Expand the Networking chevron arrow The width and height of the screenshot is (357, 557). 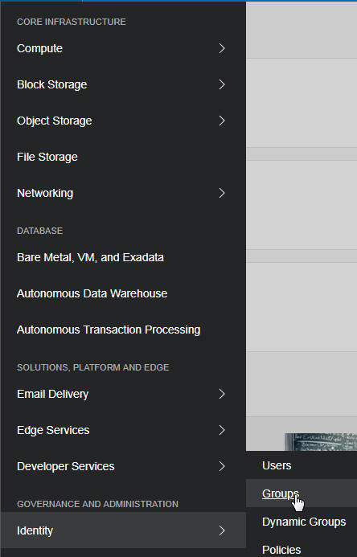pos(222,193)
